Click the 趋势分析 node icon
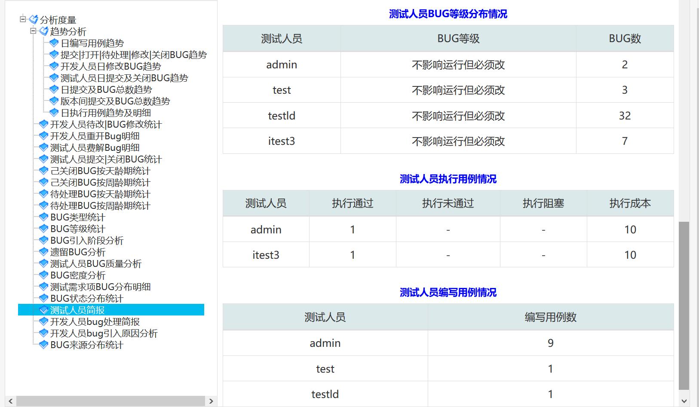699x407 pixels. click(43, 31)
